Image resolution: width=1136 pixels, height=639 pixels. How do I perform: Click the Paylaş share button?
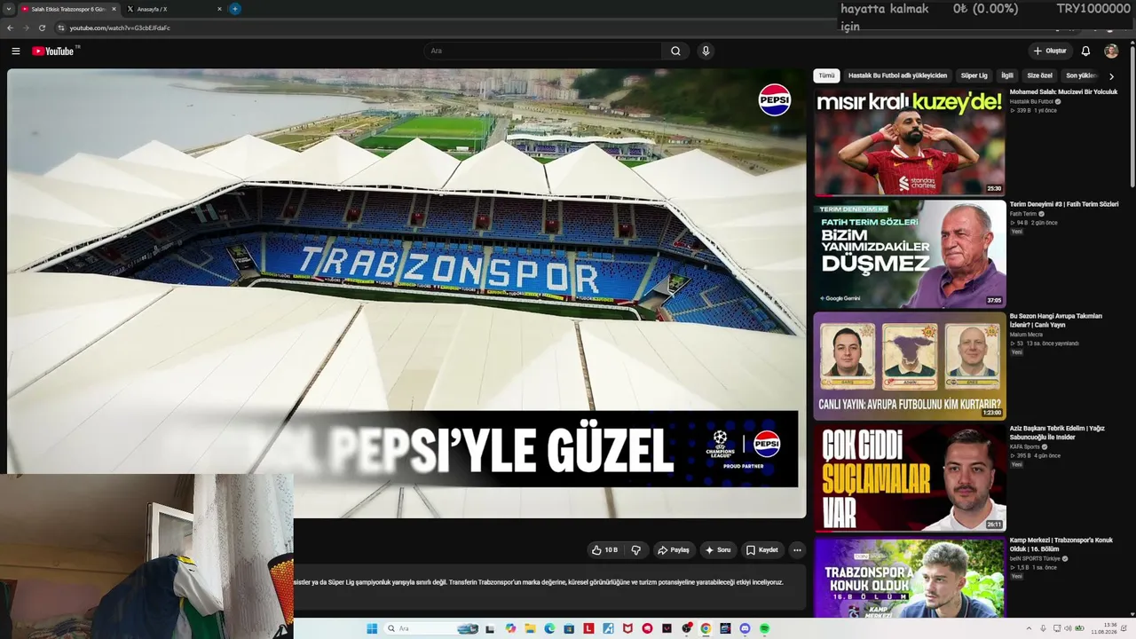pyautogui.click(x=674, y=550)
